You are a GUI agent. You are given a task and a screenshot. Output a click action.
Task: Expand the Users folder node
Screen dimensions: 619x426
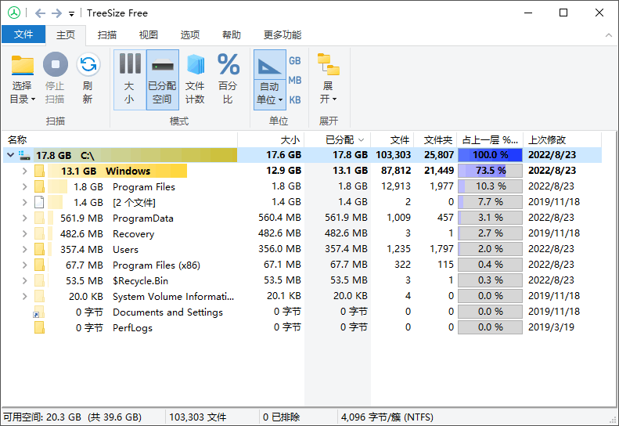tap(25, 249)
